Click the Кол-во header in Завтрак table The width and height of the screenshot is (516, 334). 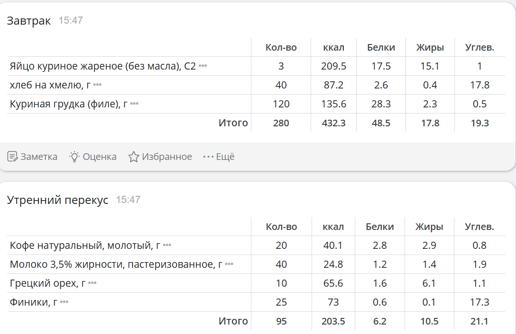[281, 47]
